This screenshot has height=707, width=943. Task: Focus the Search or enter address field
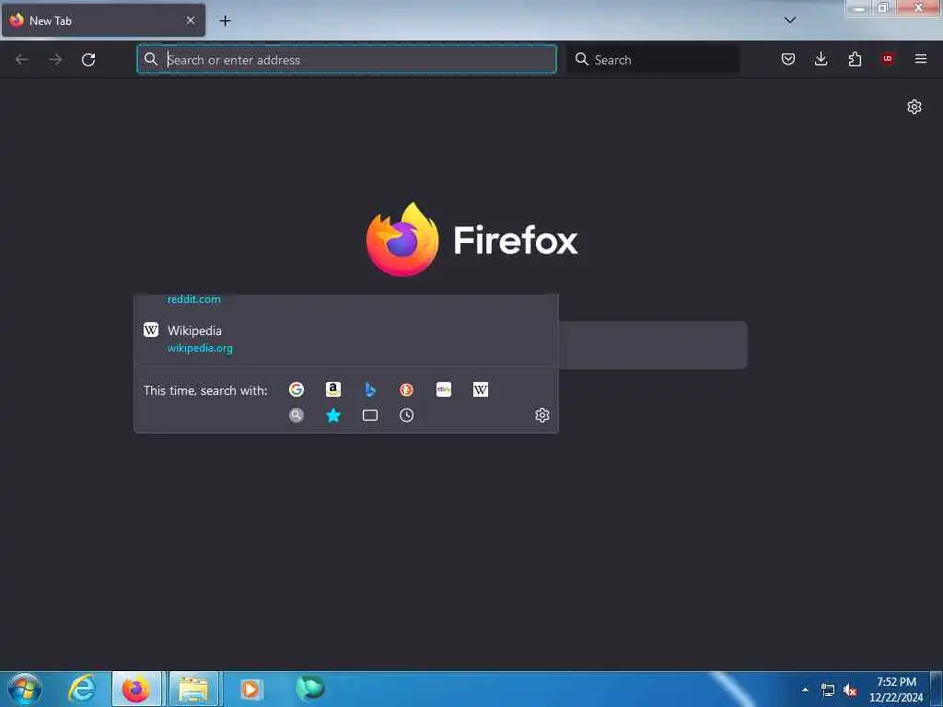346,60
